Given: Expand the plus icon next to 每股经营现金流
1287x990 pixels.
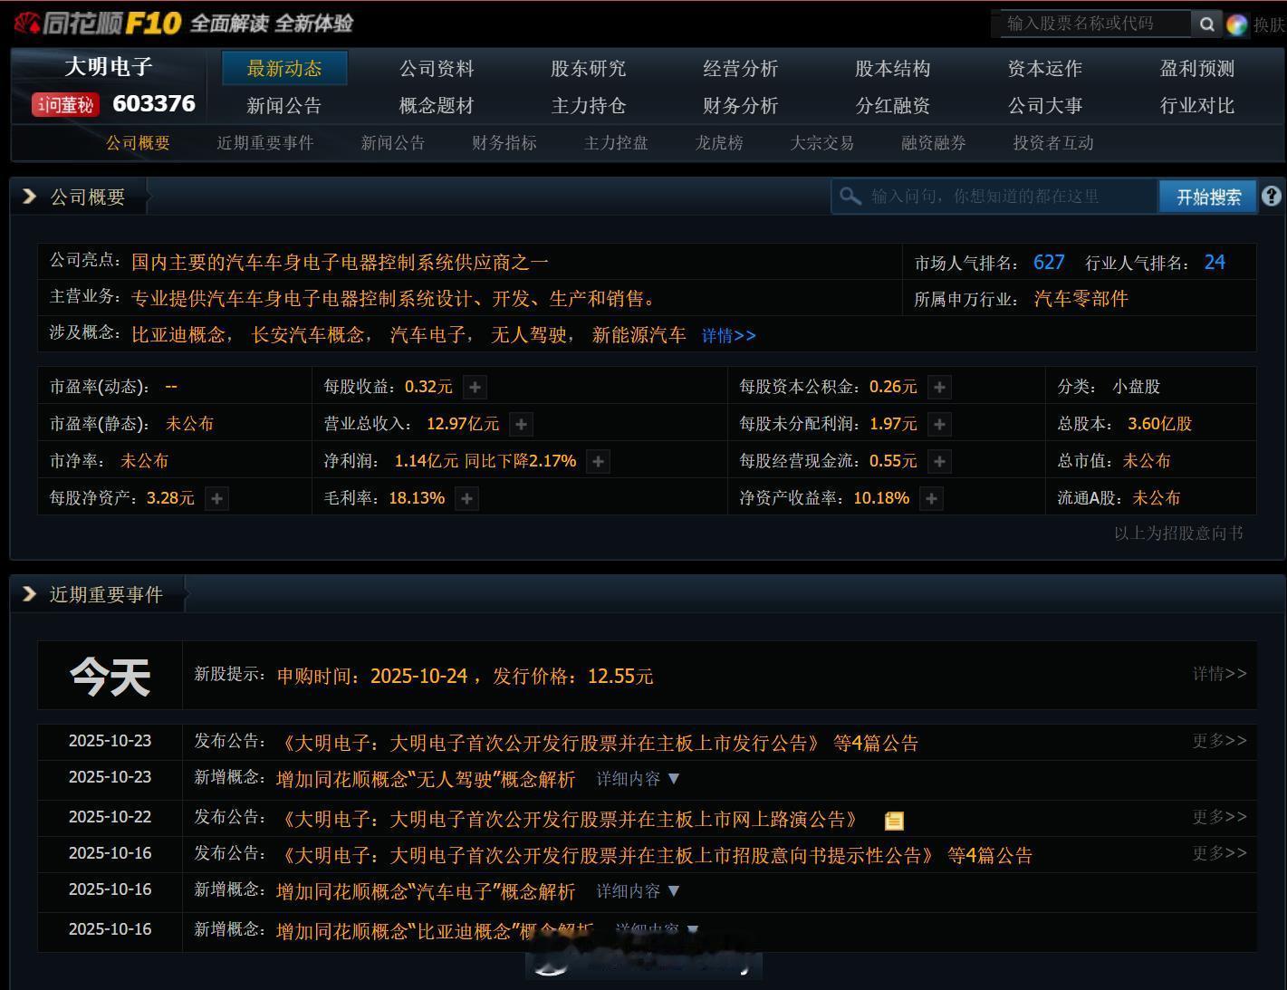Looking at the screenshot, I should 939,461.
